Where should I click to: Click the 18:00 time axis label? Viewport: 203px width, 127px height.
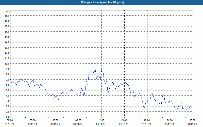[147, 120]
